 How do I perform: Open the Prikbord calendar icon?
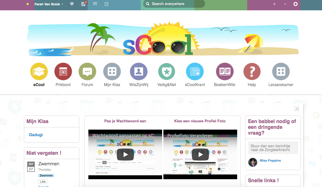click(x=63, y=71)
